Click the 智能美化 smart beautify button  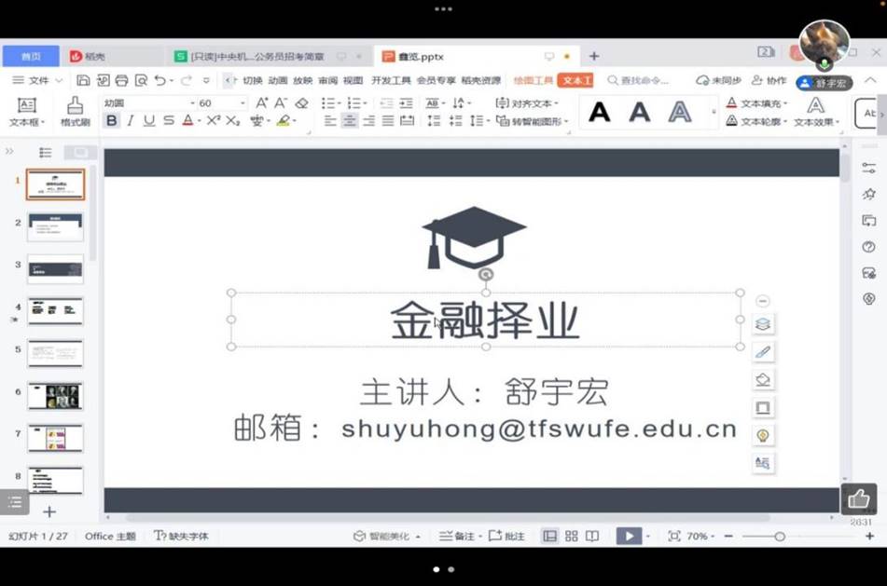(x=387, y=537)
